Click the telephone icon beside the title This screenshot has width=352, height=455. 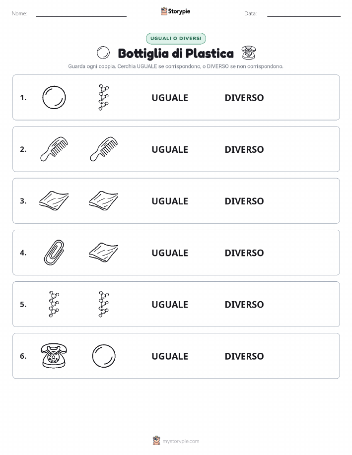[x=249, y=53]
